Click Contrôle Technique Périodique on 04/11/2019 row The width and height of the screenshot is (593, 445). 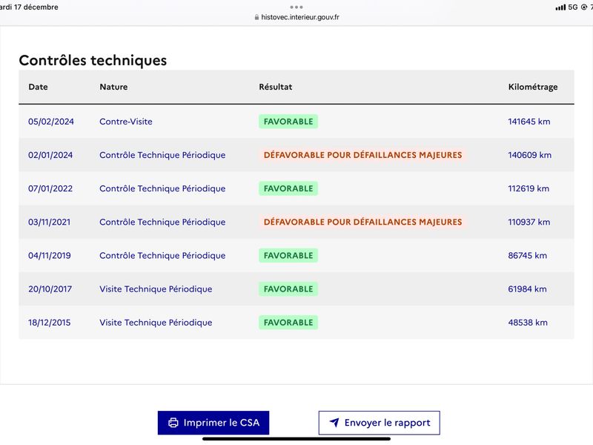point(162,255)
